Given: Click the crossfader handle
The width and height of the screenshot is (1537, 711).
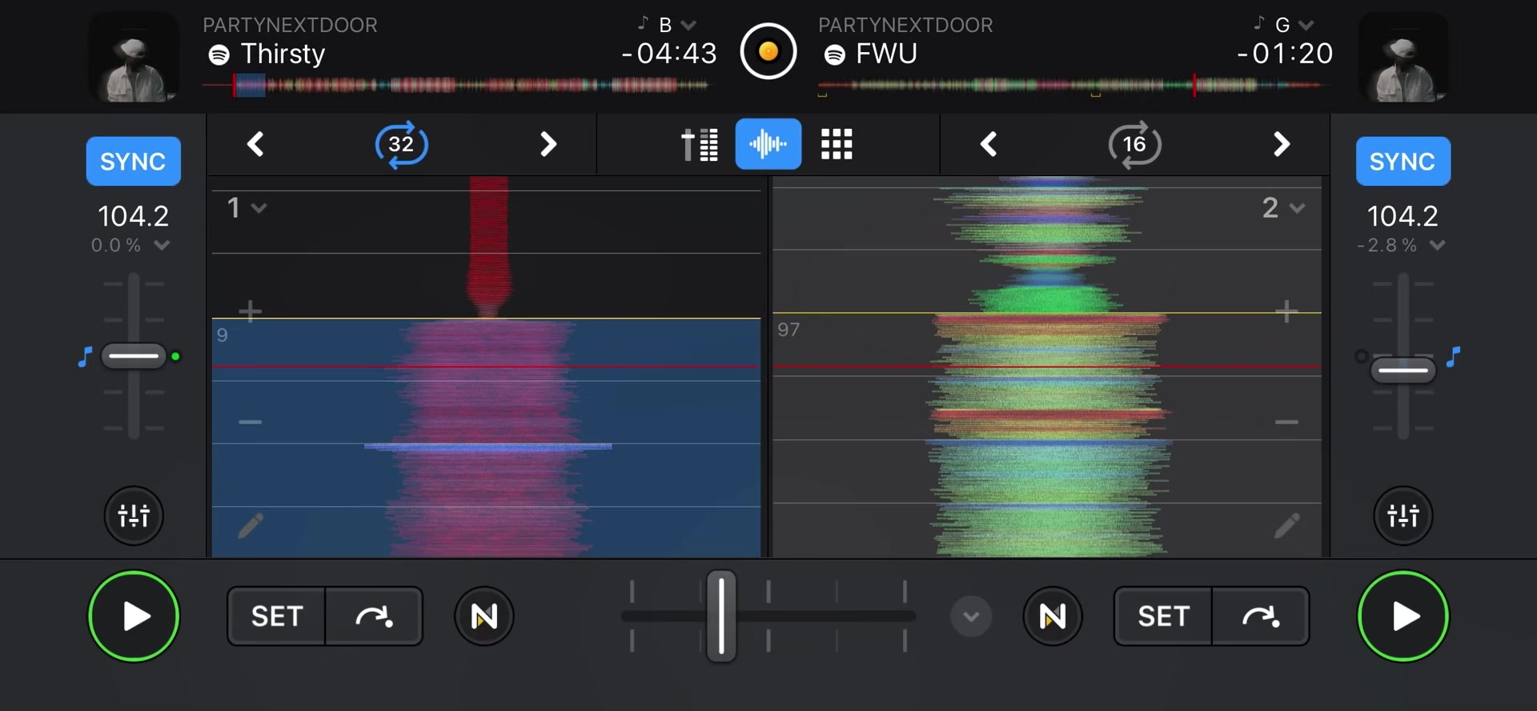Looking at the screenshot, I should coord(721,616).
